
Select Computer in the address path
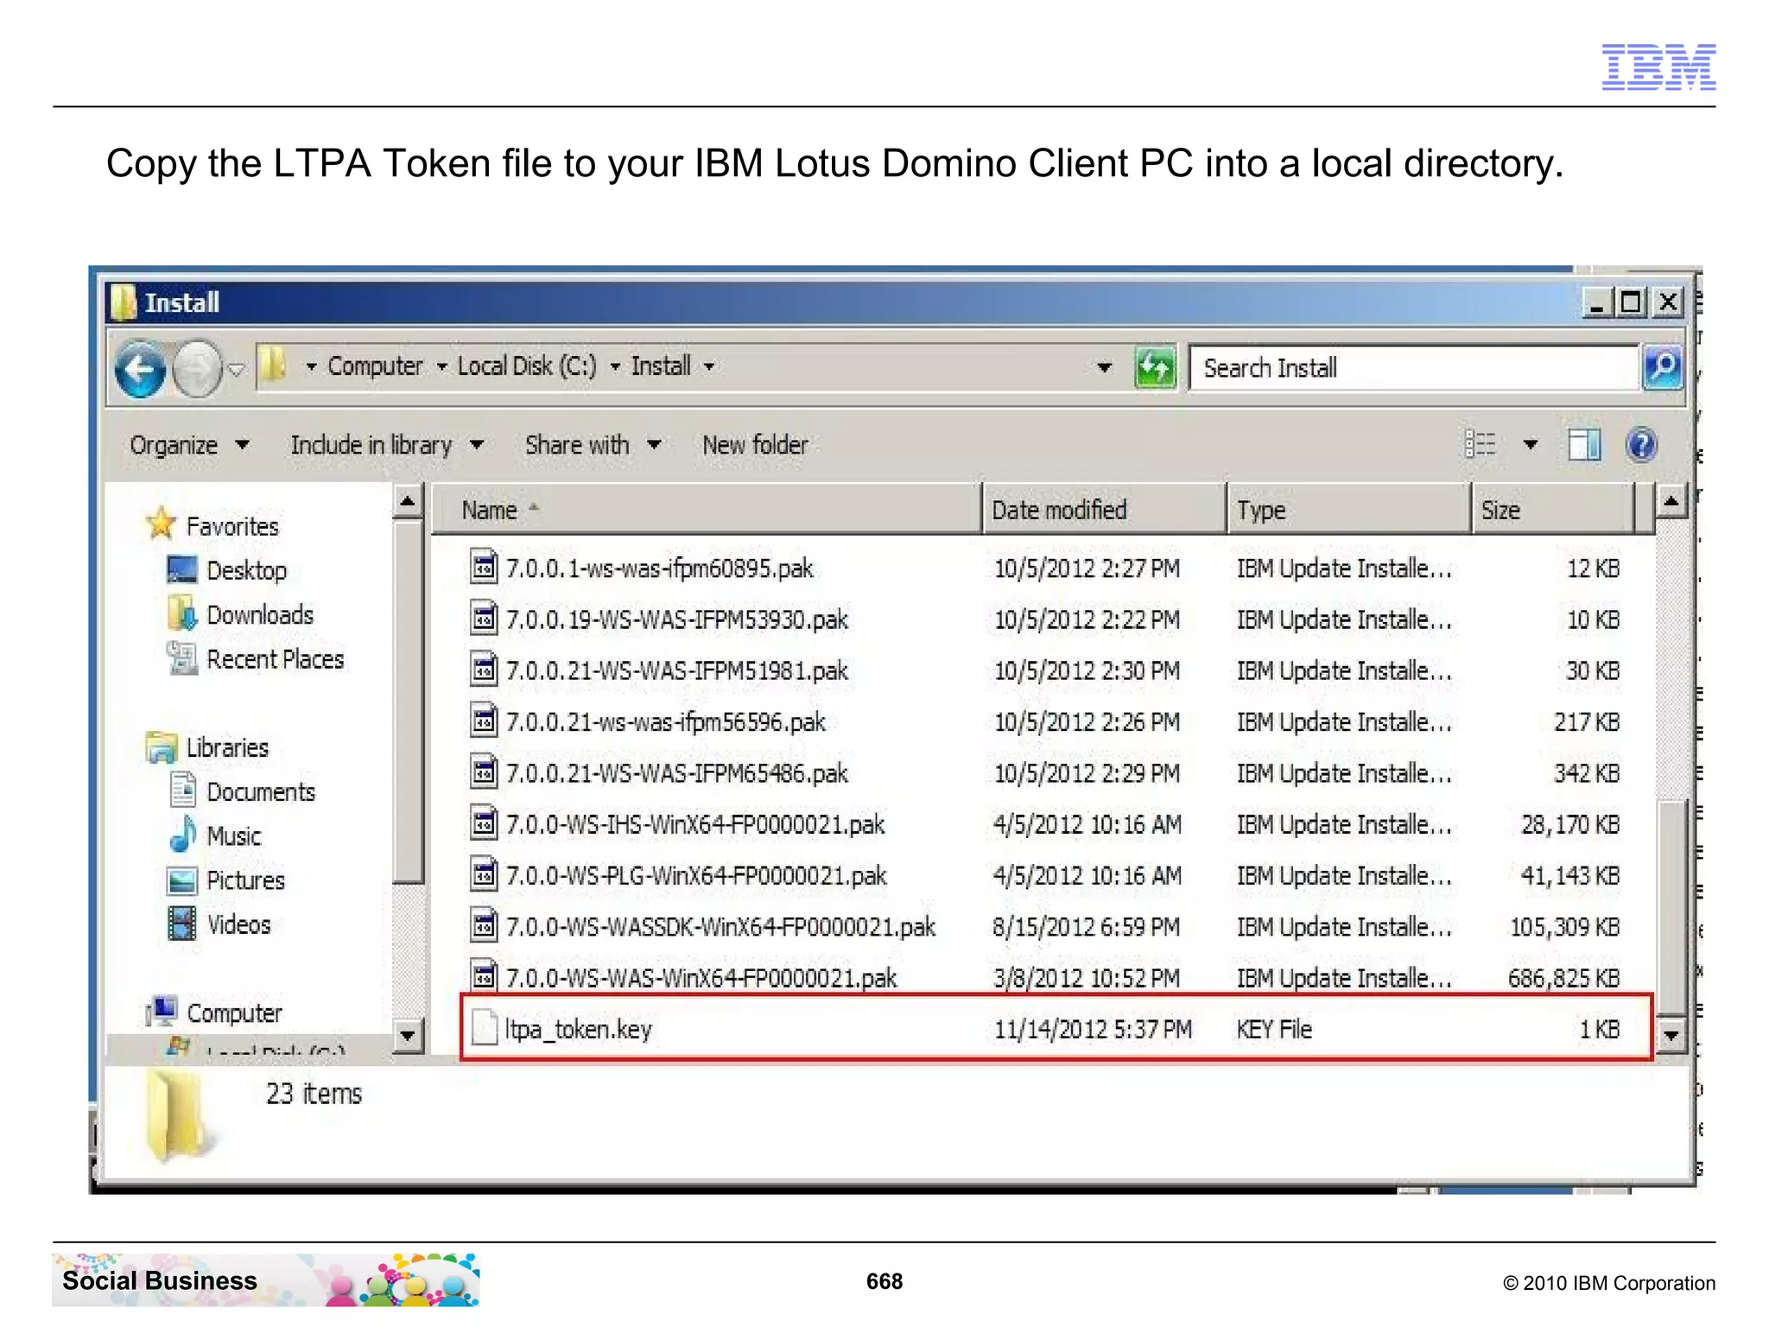(375, 366)
